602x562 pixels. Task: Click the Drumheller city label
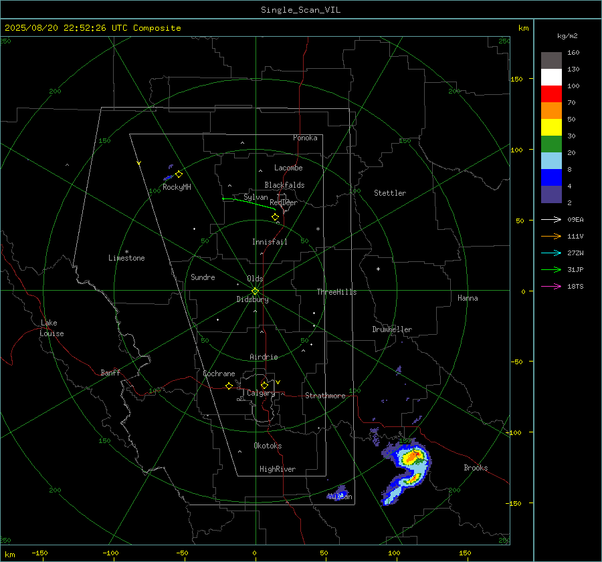392,329
